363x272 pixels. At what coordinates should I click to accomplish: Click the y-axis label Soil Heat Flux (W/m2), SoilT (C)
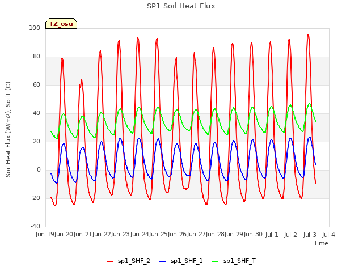point(8,129)
